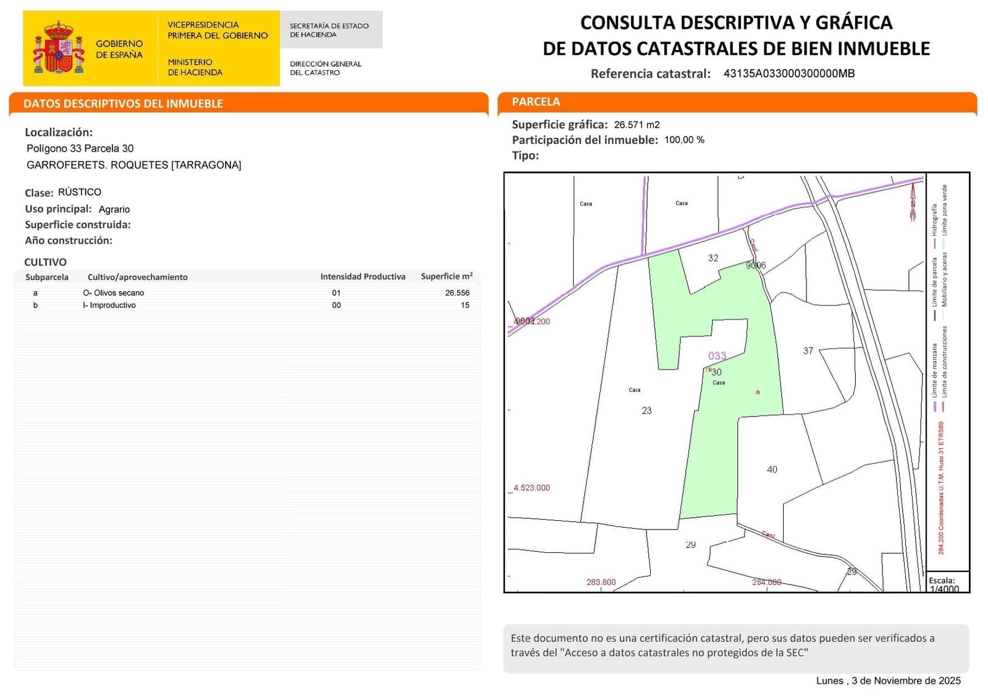Image resolution: width=988 pixels, height=698 pixels.
Task: Click the north arrow on the map
Action: click(x=913, y=203)
